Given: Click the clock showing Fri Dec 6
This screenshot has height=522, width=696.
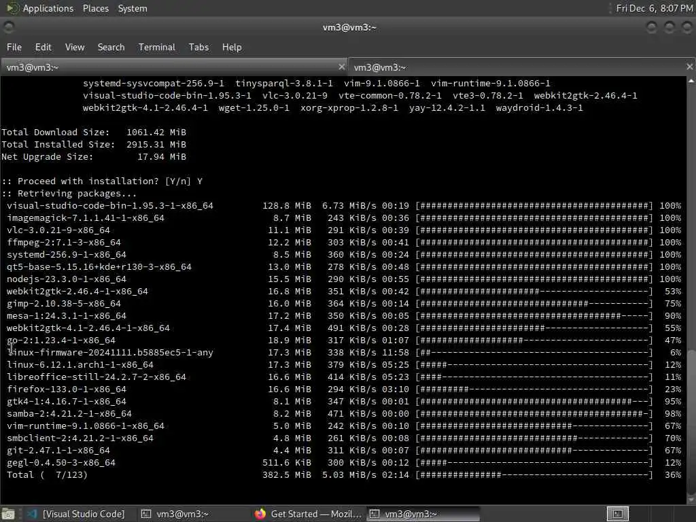Looking at the screenshot, I should 655,8.
